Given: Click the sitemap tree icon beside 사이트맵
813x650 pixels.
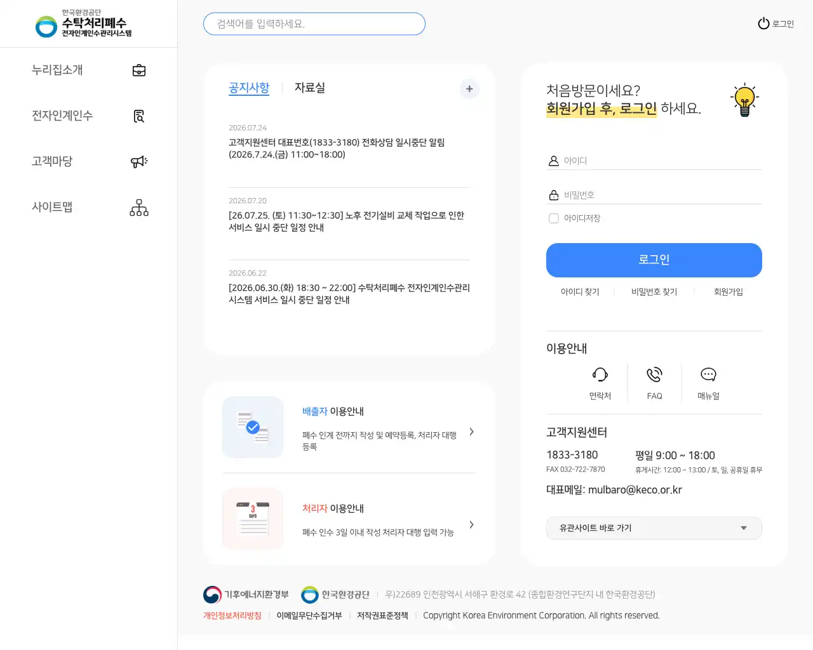Looking at the screenshot, I should (x=139, y=208).
